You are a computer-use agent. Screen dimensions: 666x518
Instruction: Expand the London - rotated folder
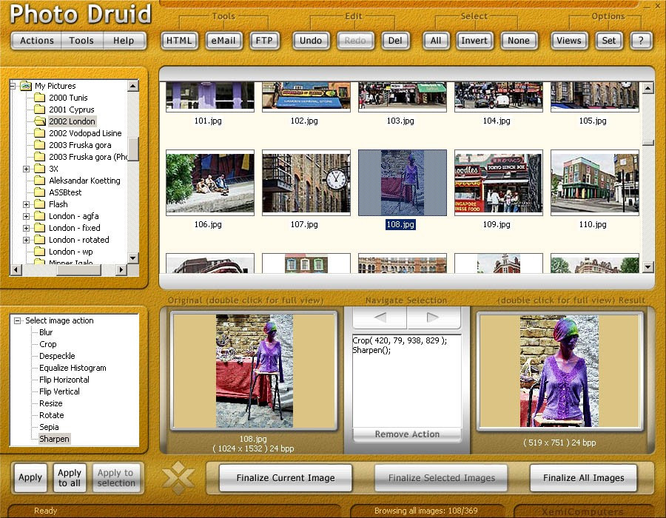click(x=27, y=240)
